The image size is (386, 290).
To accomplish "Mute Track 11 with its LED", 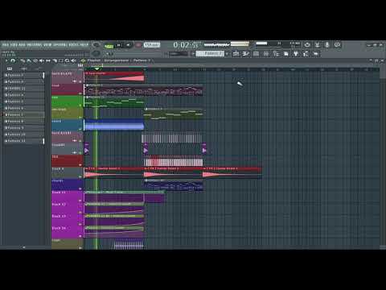I will [x=80, y=201].
